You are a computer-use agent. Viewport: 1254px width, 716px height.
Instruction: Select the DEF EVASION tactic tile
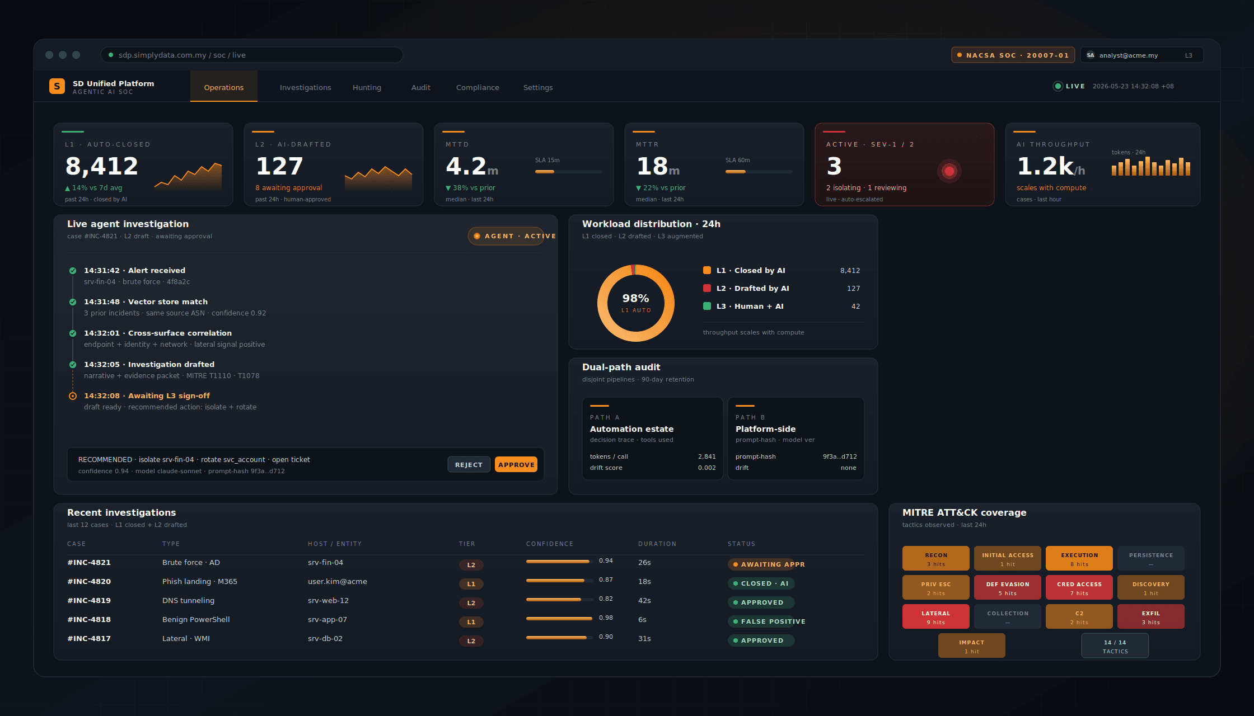(1008, 587)
